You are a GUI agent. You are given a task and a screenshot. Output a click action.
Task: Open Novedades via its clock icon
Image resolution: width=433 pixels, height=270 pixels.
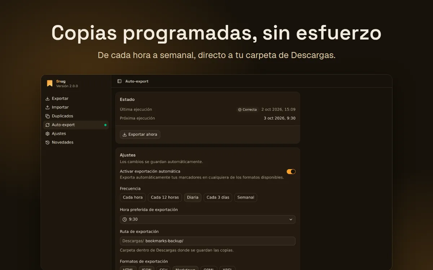[x=48, y=142]
